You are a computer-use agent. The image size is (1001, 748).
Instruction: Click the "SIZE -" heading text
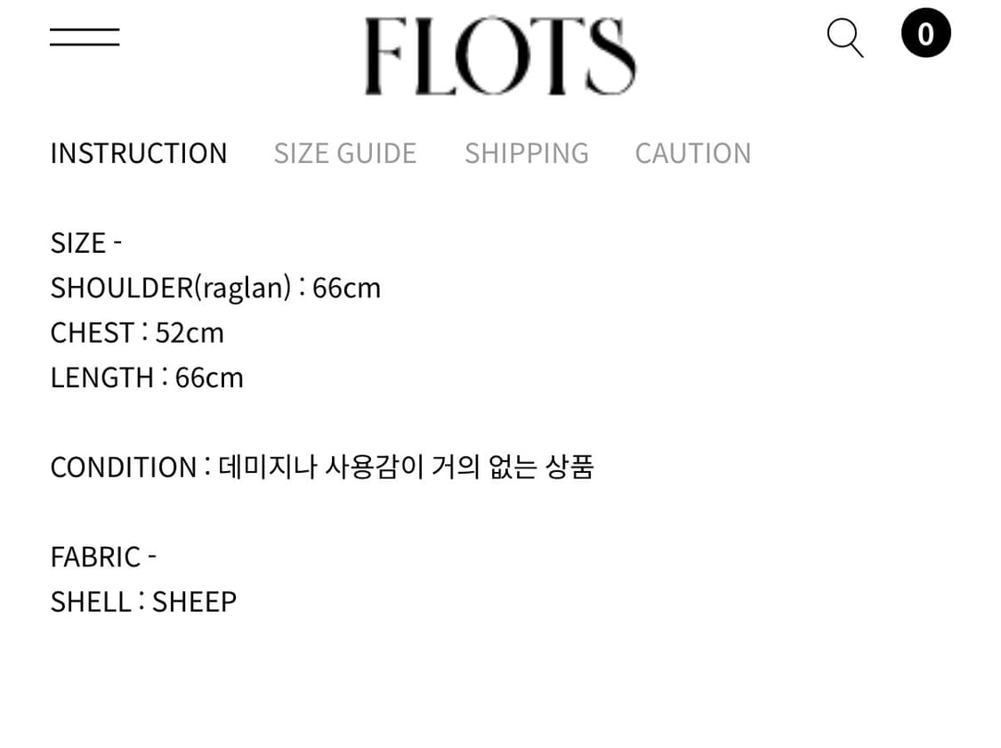86,243
